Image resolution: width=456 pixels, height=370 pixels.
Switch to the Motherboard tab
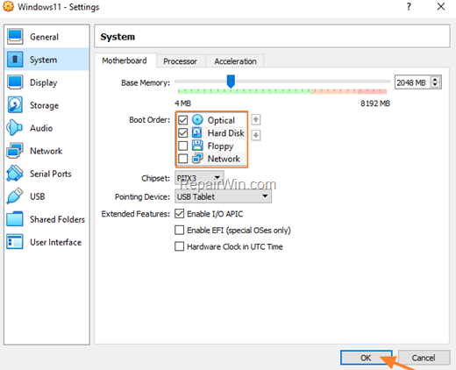(125, 60)
